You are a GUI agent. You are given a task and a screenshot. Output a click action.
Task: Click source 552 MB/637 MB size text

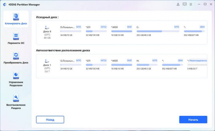tap(191, 35)
